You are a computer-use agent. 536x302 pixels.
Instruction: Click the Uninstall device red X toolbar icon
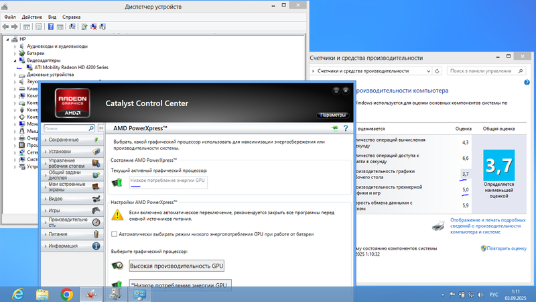point(93,27)
